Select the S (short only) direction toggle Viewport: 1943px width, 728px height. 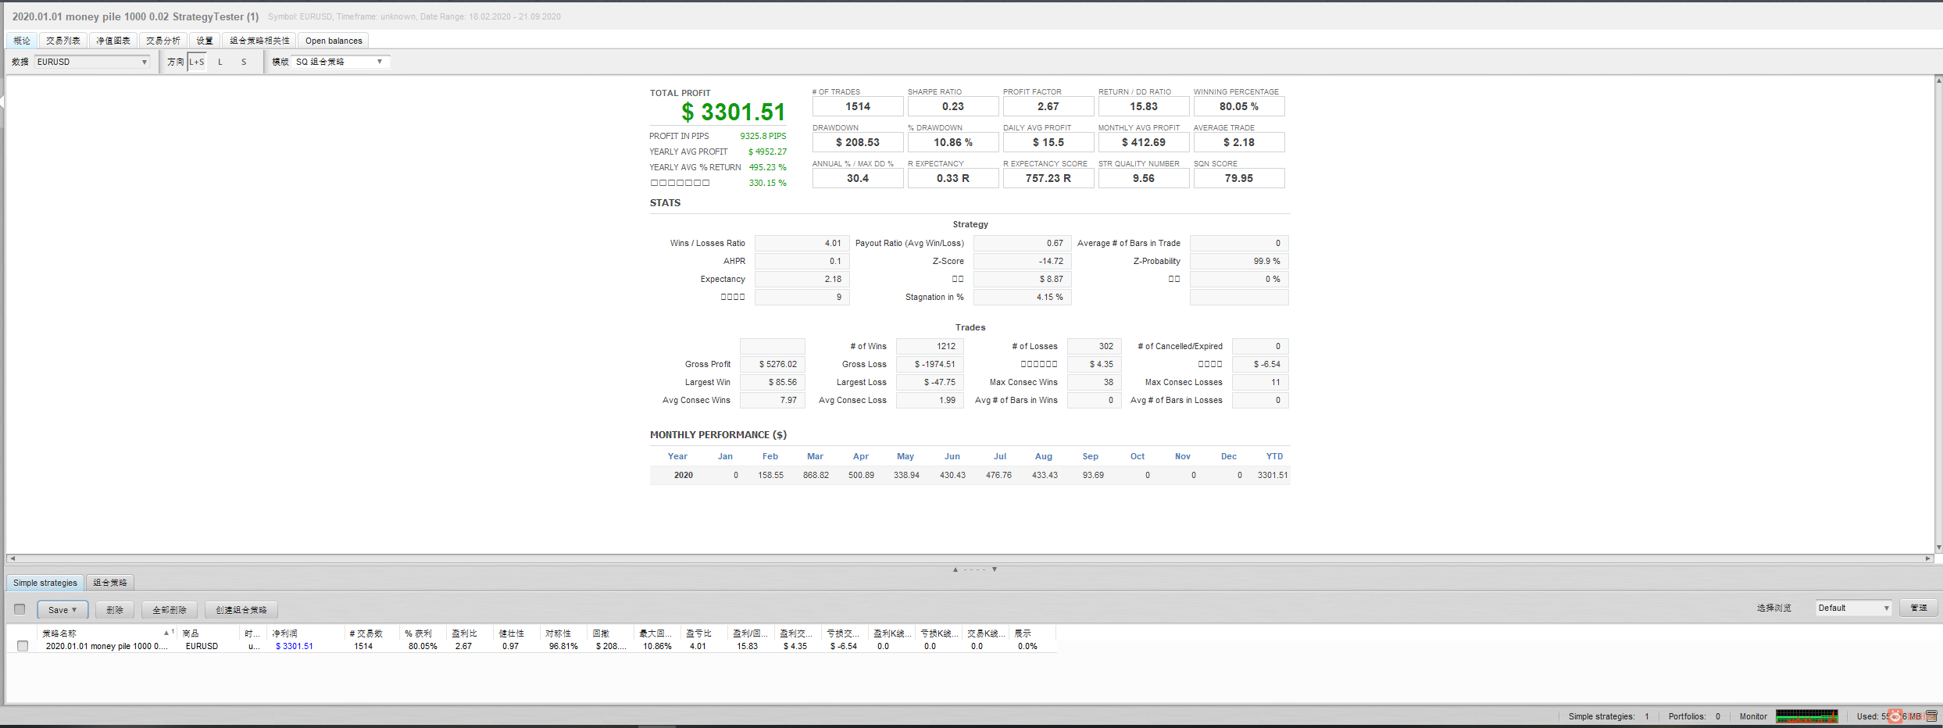[x=244, y=62]
